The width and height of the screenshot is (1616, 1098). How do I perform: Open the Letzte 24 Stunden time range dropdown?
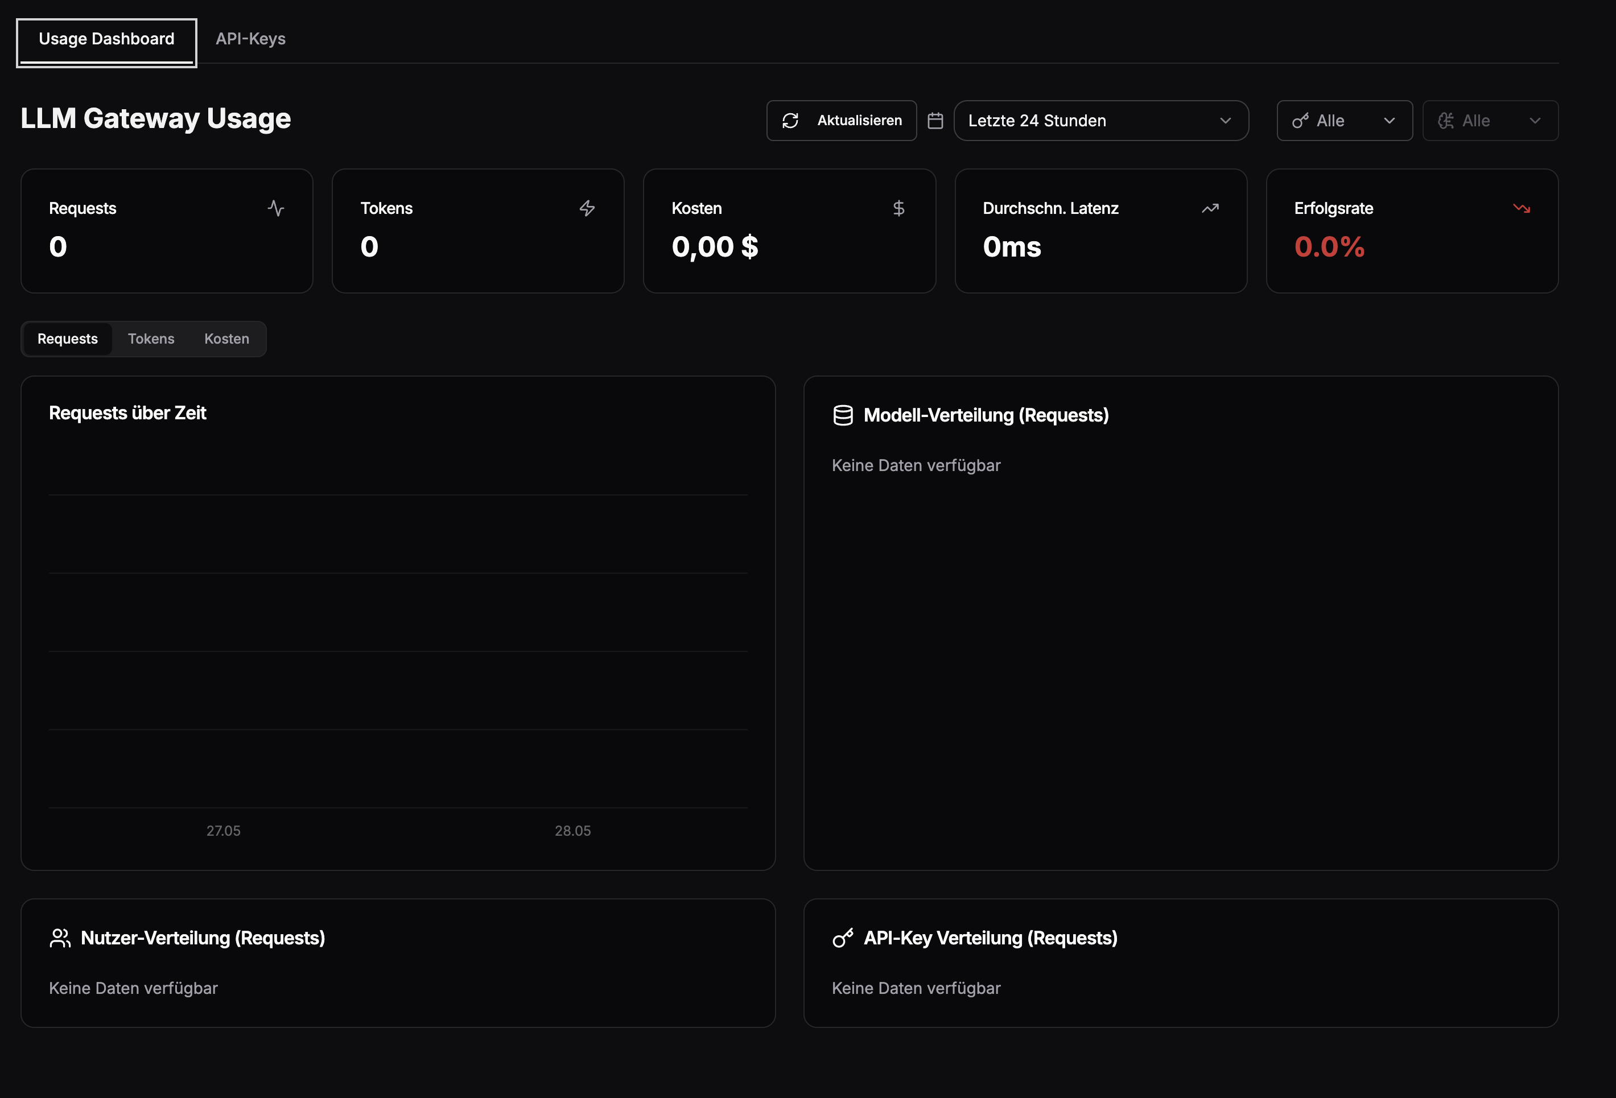coord(1100,121)
